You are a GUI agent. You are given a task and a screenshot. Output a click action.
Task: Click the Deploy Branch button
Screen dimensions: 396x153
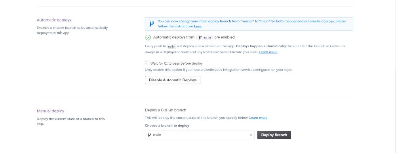(274, 135)
